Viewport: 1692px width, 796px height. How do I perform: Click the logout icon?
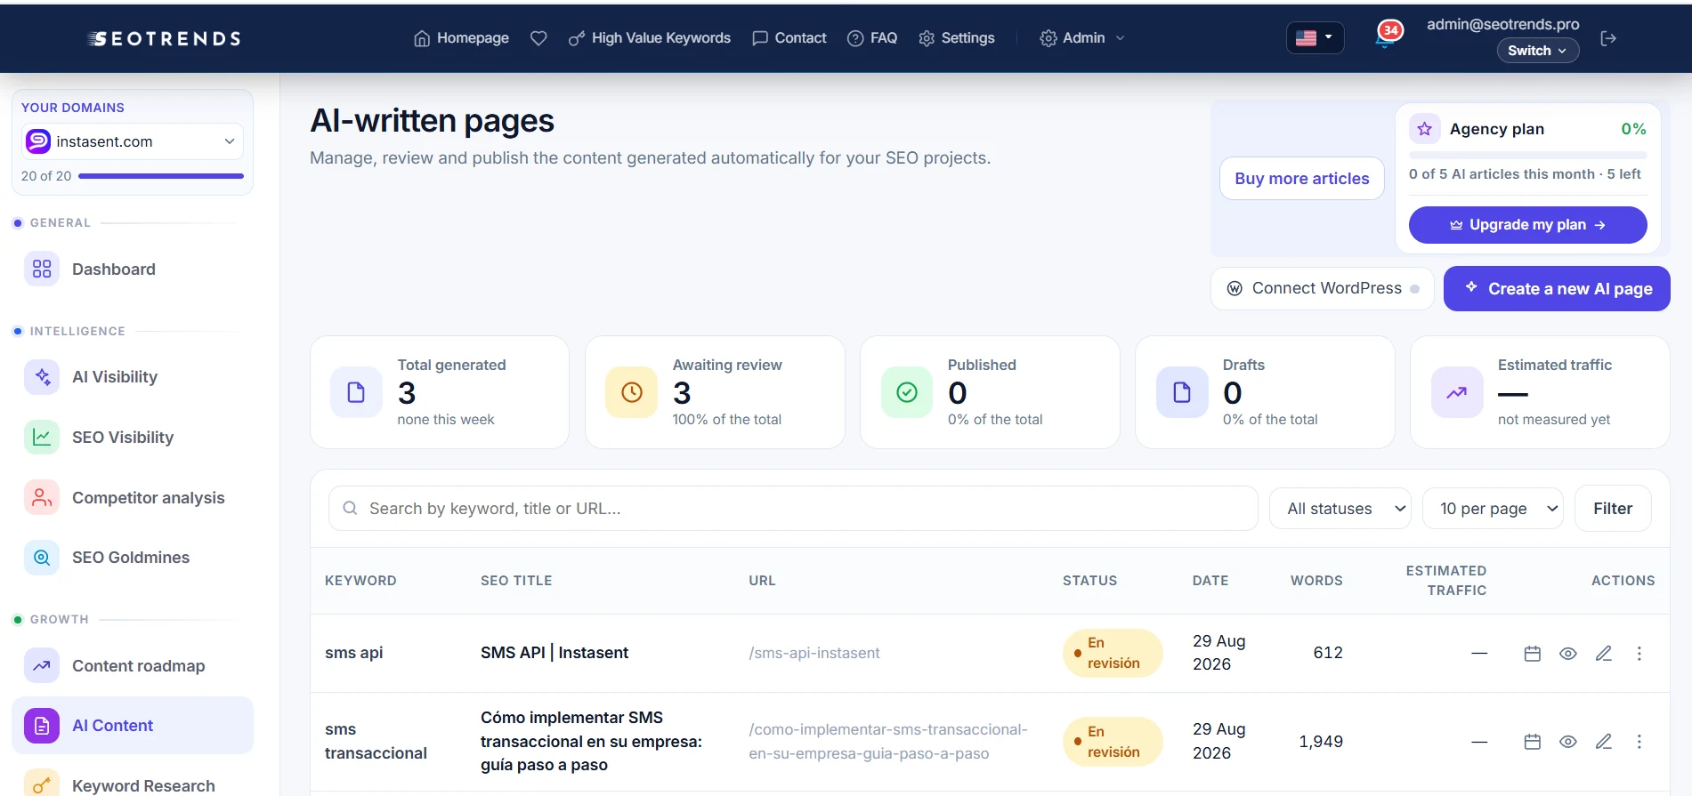pyautogui.click(x=1608, y=38)
